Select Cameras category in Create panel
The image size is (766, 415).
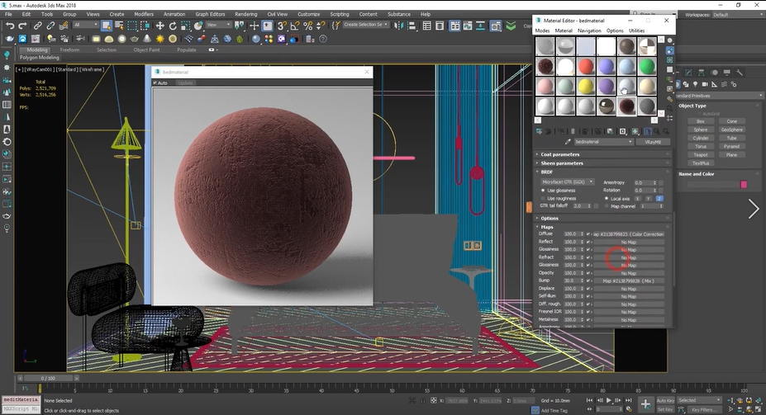point(705,84)
